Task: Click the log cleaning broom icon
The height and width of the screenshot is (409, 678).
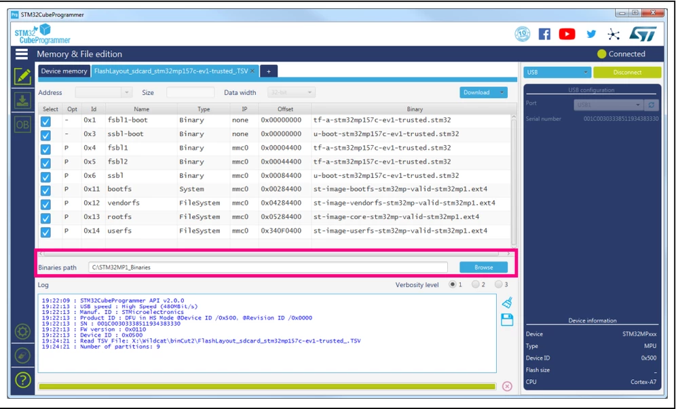Action: 507,303
